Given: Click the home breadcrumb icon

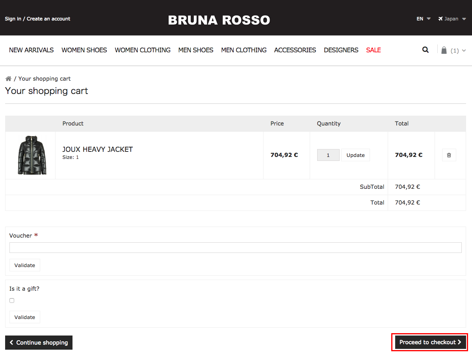Looking at the screenshot, I should [8, 79].
